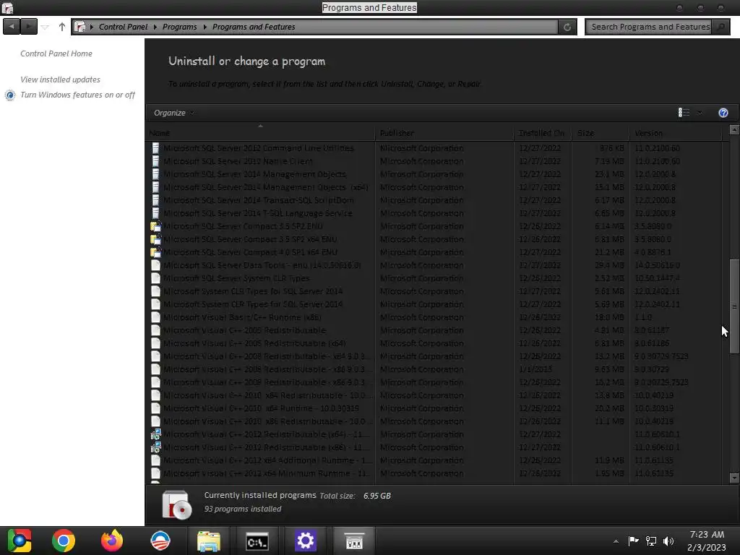Open Control Panel Home
This screenshot has height=555, width=740.
point(56,53)
